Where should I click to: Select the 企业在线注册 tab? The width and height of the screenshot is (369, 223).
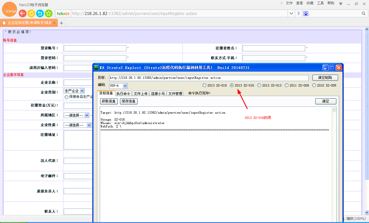click(29, 23)
